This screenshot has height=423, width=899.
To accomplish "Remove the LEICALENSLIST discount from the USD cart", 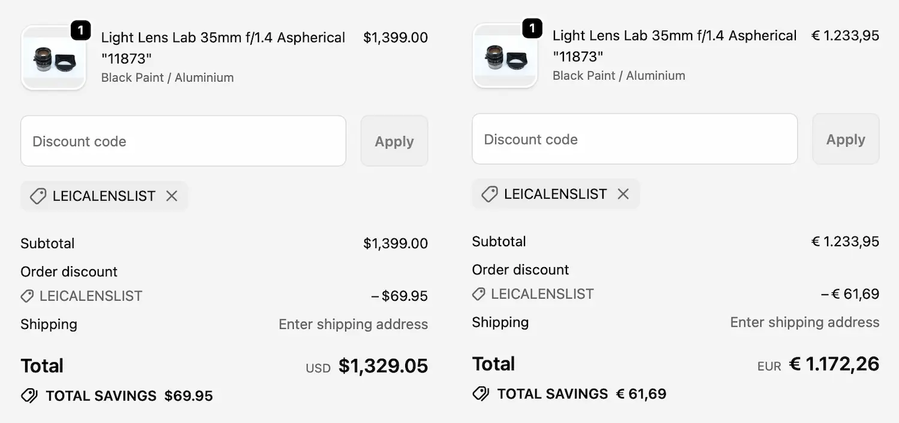I will 171,196.
